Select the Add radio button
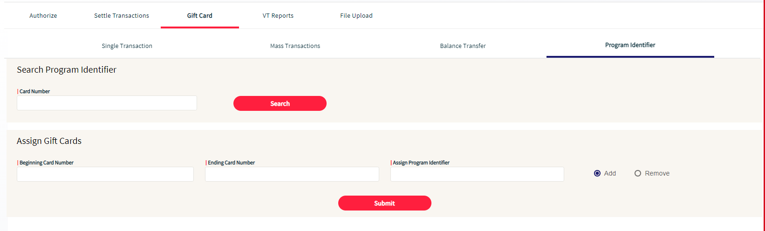The image size is (765, 231). [x=597, y=173]
